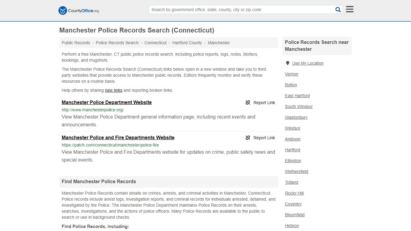Viewport: 411px width, 231px height.
Task: Click Use My Location
Action: tap(307, 63)
